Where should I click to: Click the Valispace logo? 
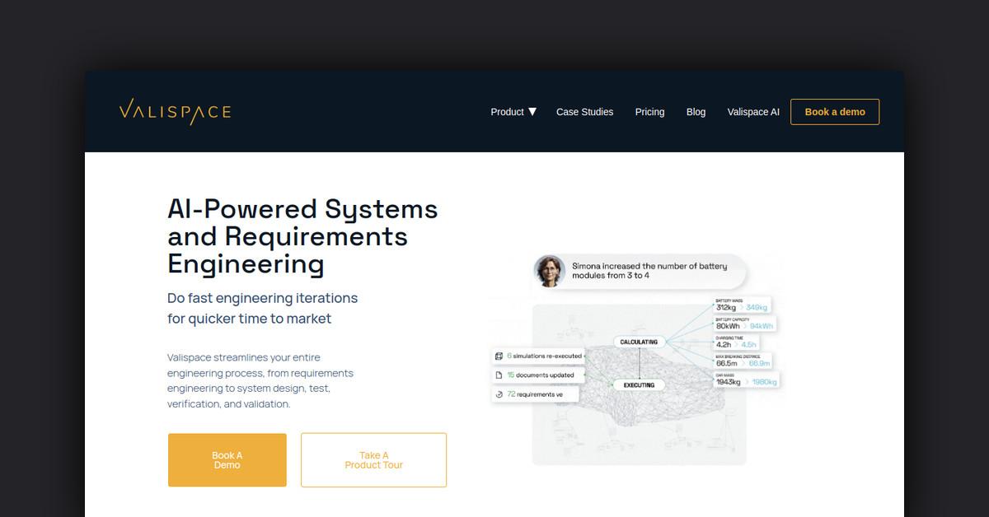[175, 111]
